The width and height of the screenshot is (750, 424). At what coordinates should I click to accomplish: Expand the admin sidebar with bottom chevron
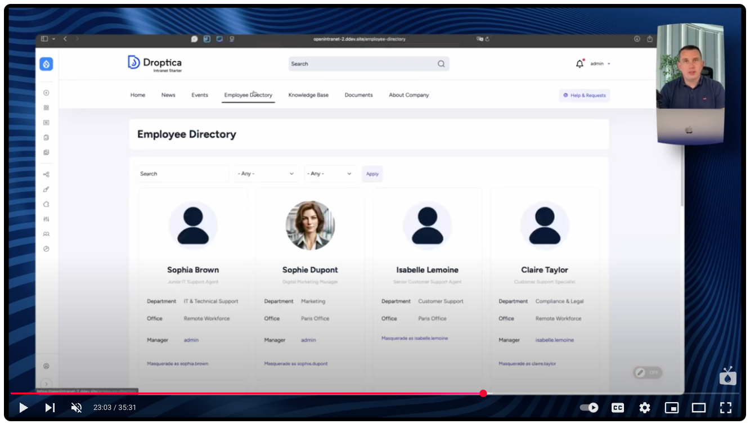coord(46,384)
